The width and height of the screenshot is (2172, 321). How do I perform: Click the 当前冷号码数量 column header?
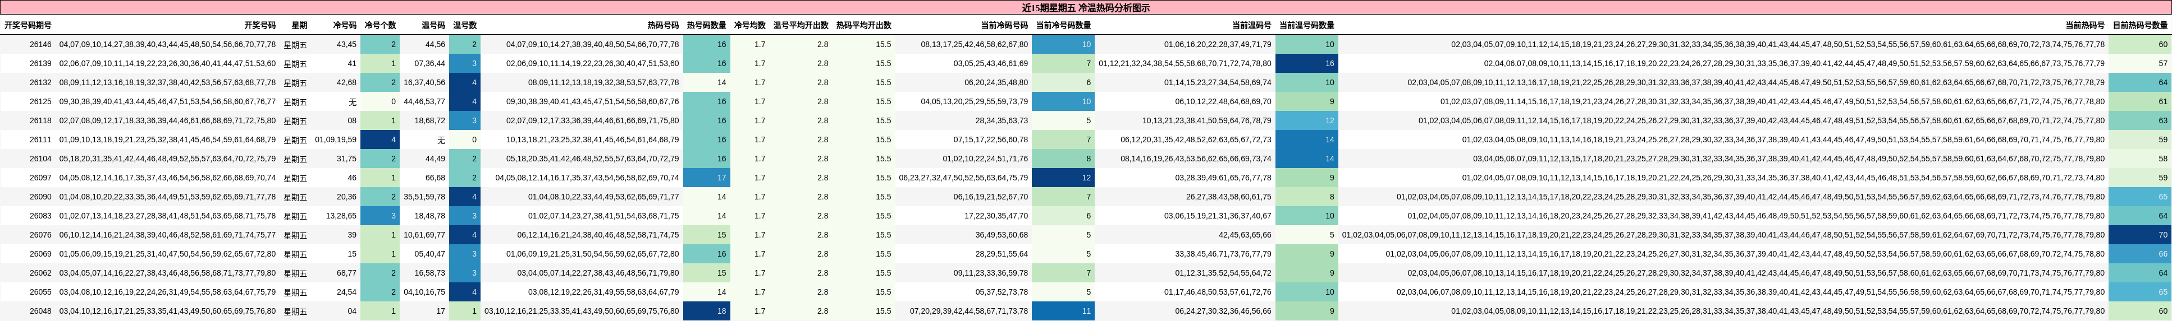point(1063,25)
